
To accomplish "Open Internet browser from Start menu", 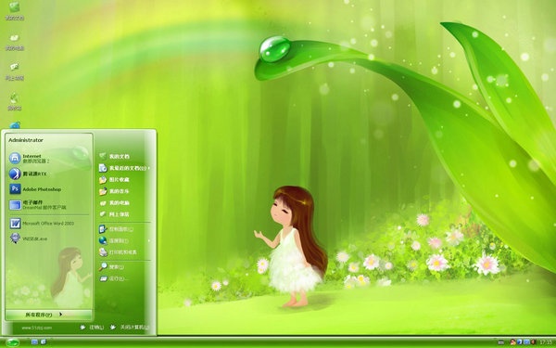I will [30, 159].
